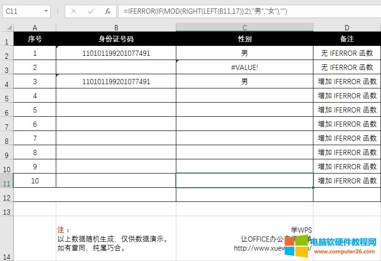
Task: Click the header cell 身份证号码
Action: click(116, 39)
